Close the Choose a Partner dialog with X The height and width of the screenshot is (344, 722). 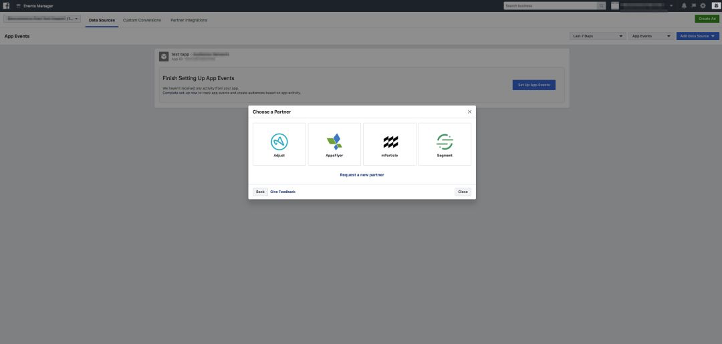point(469,112)
